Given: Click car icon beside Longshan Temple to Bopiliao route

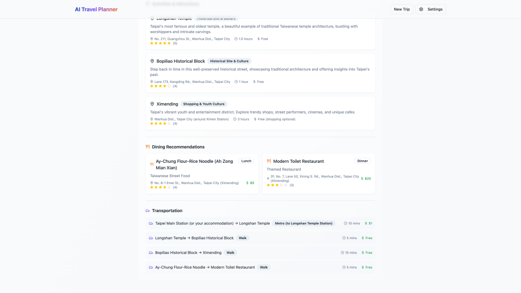Looking at the screenshot, I should click(x=151, y=238).
